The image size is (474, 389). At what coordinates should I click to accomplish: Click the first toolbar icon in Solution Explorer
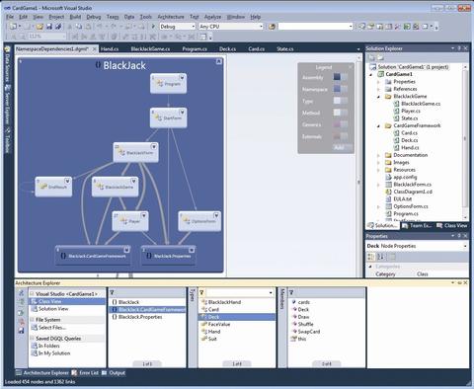[x=371, y=58]
